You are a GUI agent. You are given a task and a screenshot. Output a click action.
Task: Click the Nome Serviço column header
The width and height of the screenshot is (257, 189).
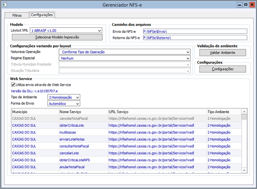point(83,112)
